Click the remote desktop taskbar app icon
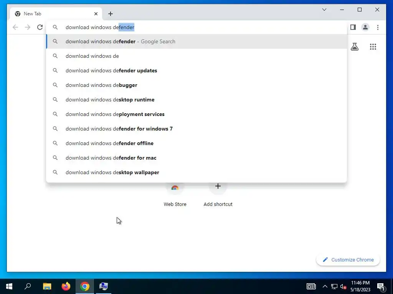 tap(104, 286)
